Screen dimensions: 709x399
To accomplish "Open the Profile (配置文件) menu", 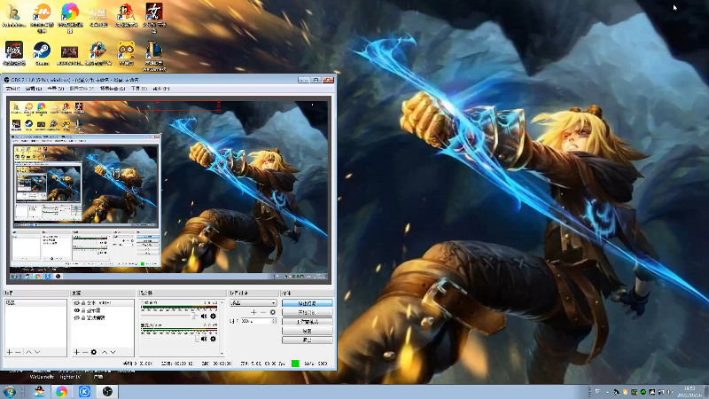I will tap(82, 89).
